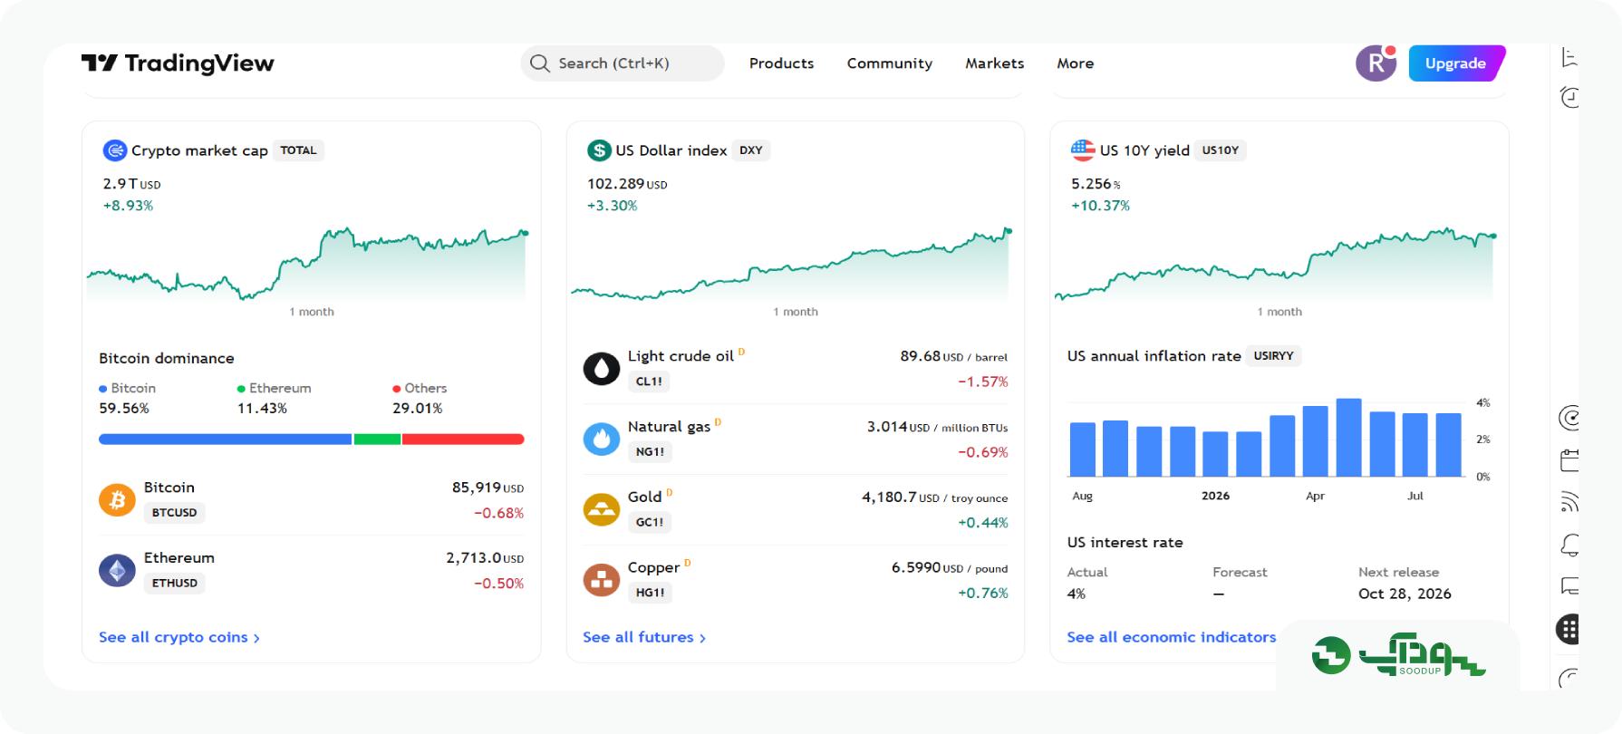This screenshot has width=1622, height=734.
Task: Click the Copper icon
Action: [602, 580]
